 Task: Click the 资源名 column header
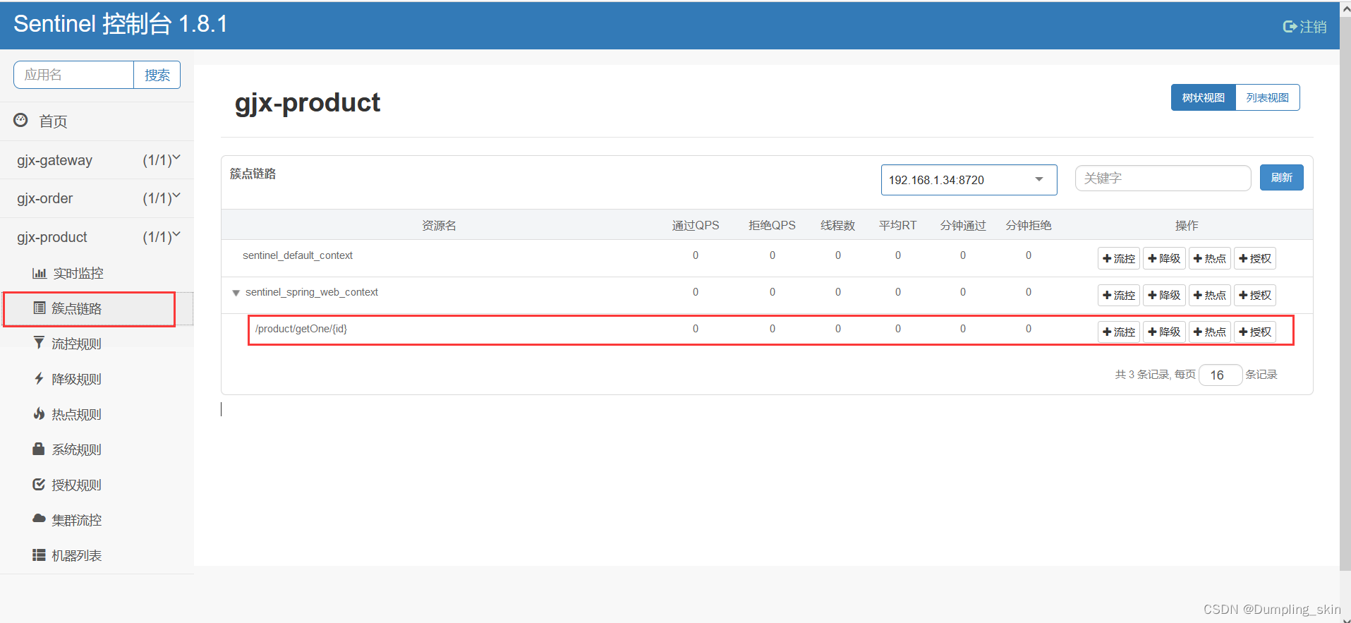pos(439,225)
